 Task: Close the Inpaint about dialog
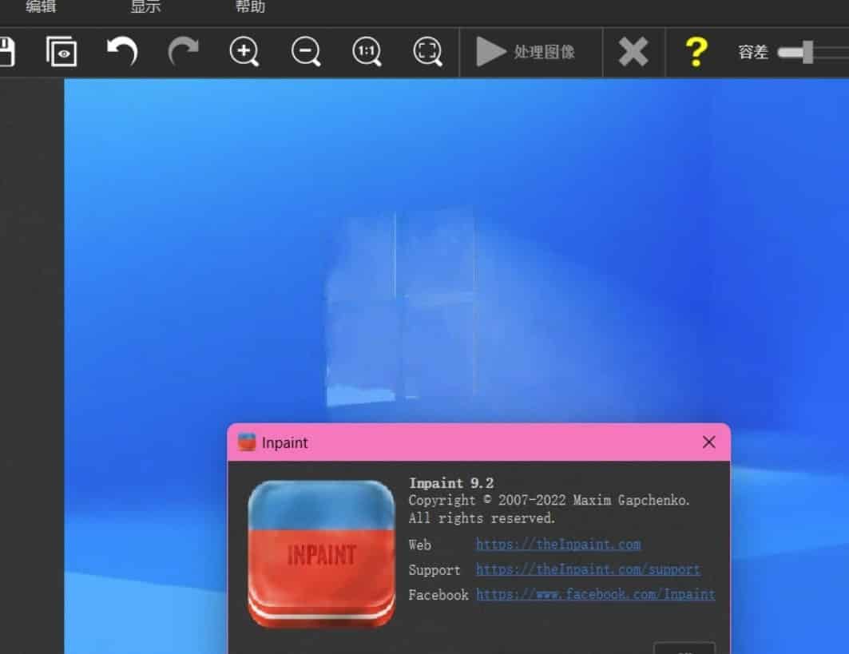pyautogui.click(x=708, y=442)
